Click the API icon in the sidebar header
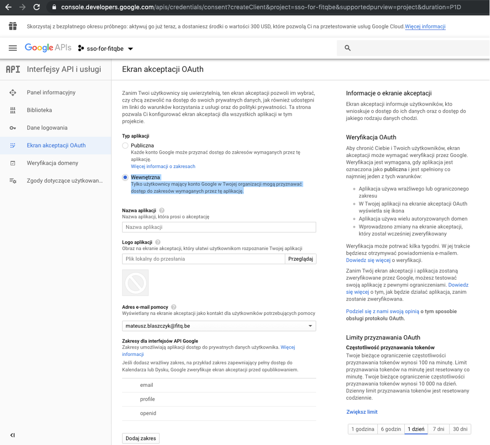 pos(13,69)
